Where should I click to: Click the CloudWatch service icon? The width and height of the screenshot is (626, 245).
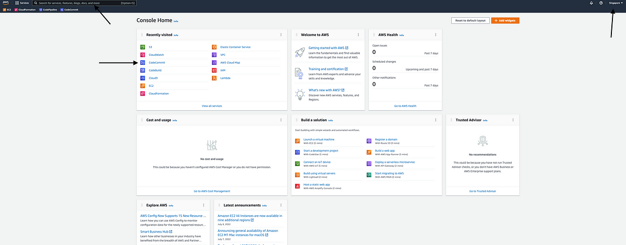point(143,55)
